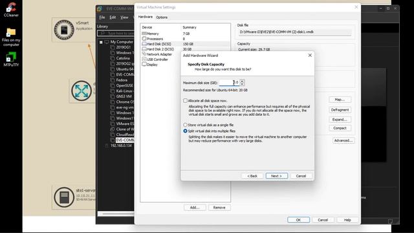
Task: Close Add Hardware Wizard with X
Action: click(x=310, y=55)
